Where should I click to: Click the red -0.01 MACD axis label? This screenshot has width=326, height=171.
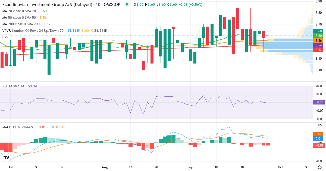point(319,146)
